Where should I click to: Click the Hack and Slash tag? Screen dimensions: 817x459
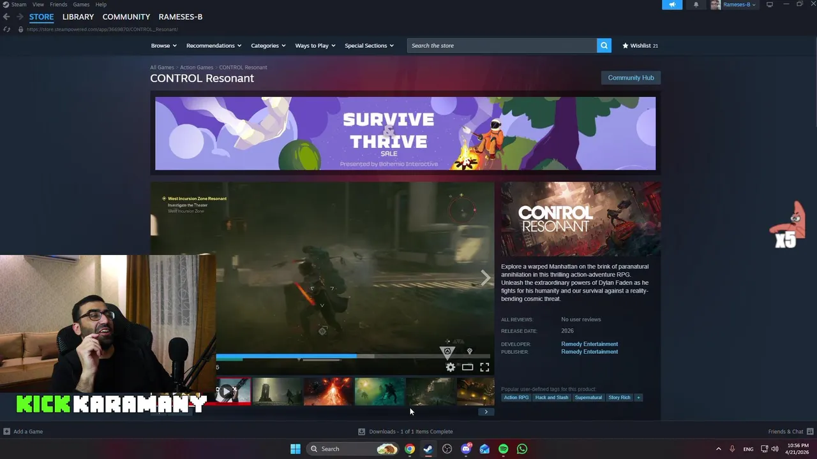click(551, 398)
